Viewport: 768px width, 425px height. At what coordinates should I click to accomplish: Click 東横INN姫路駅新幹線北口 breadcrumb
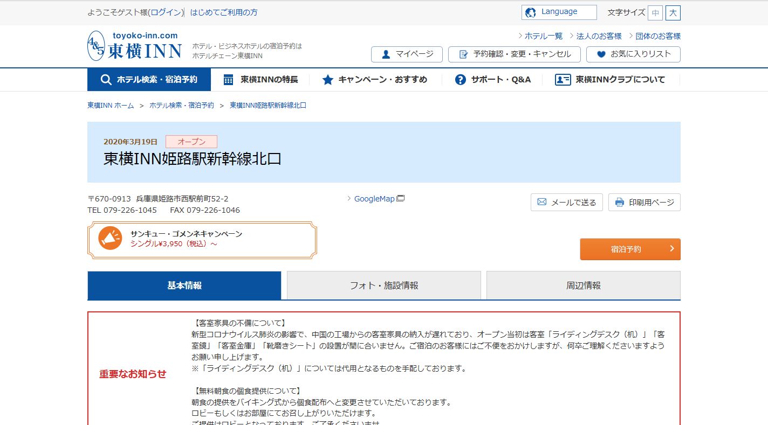(x=268, y=106)
